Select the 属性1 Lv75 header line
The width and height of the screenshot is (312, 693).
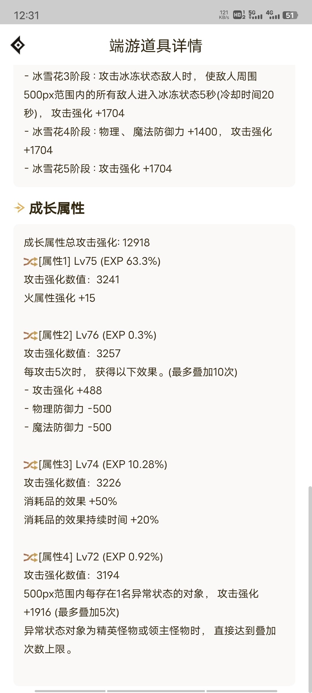tap(92, 261)
